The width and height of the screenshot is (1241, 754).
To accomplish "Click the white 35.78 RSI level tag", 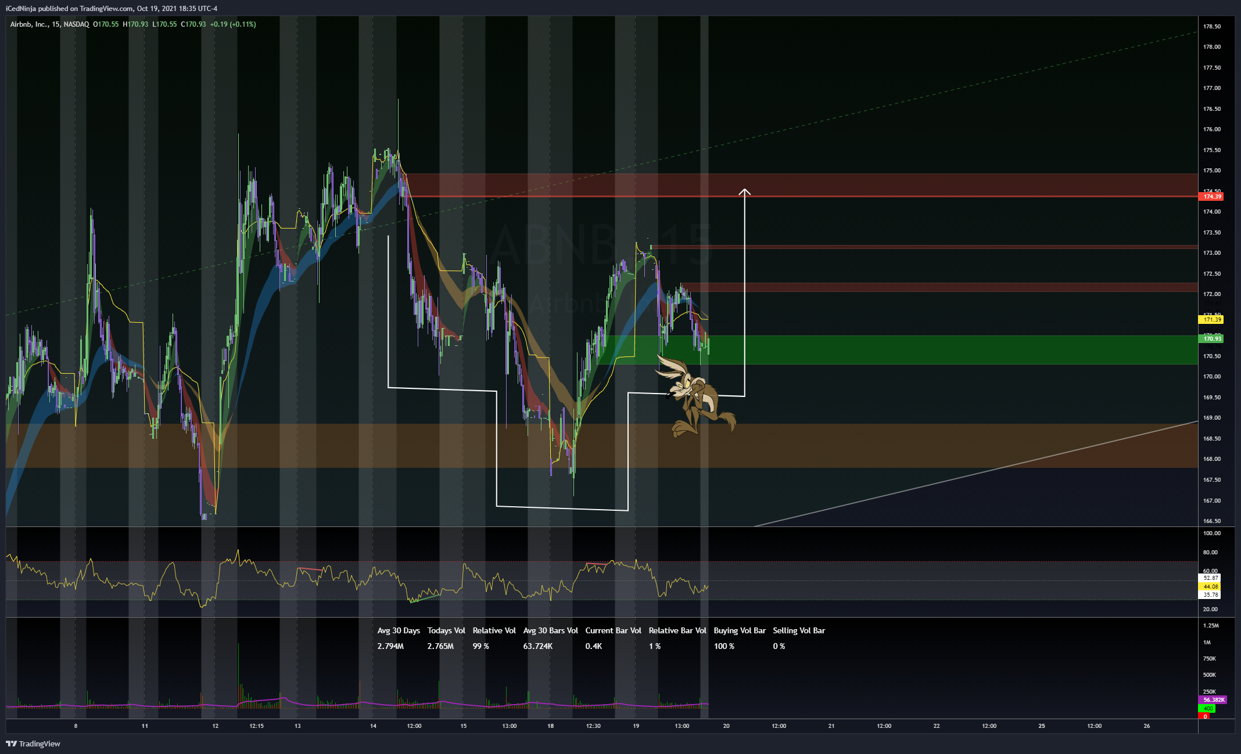I will click(x=1210, y=595).
